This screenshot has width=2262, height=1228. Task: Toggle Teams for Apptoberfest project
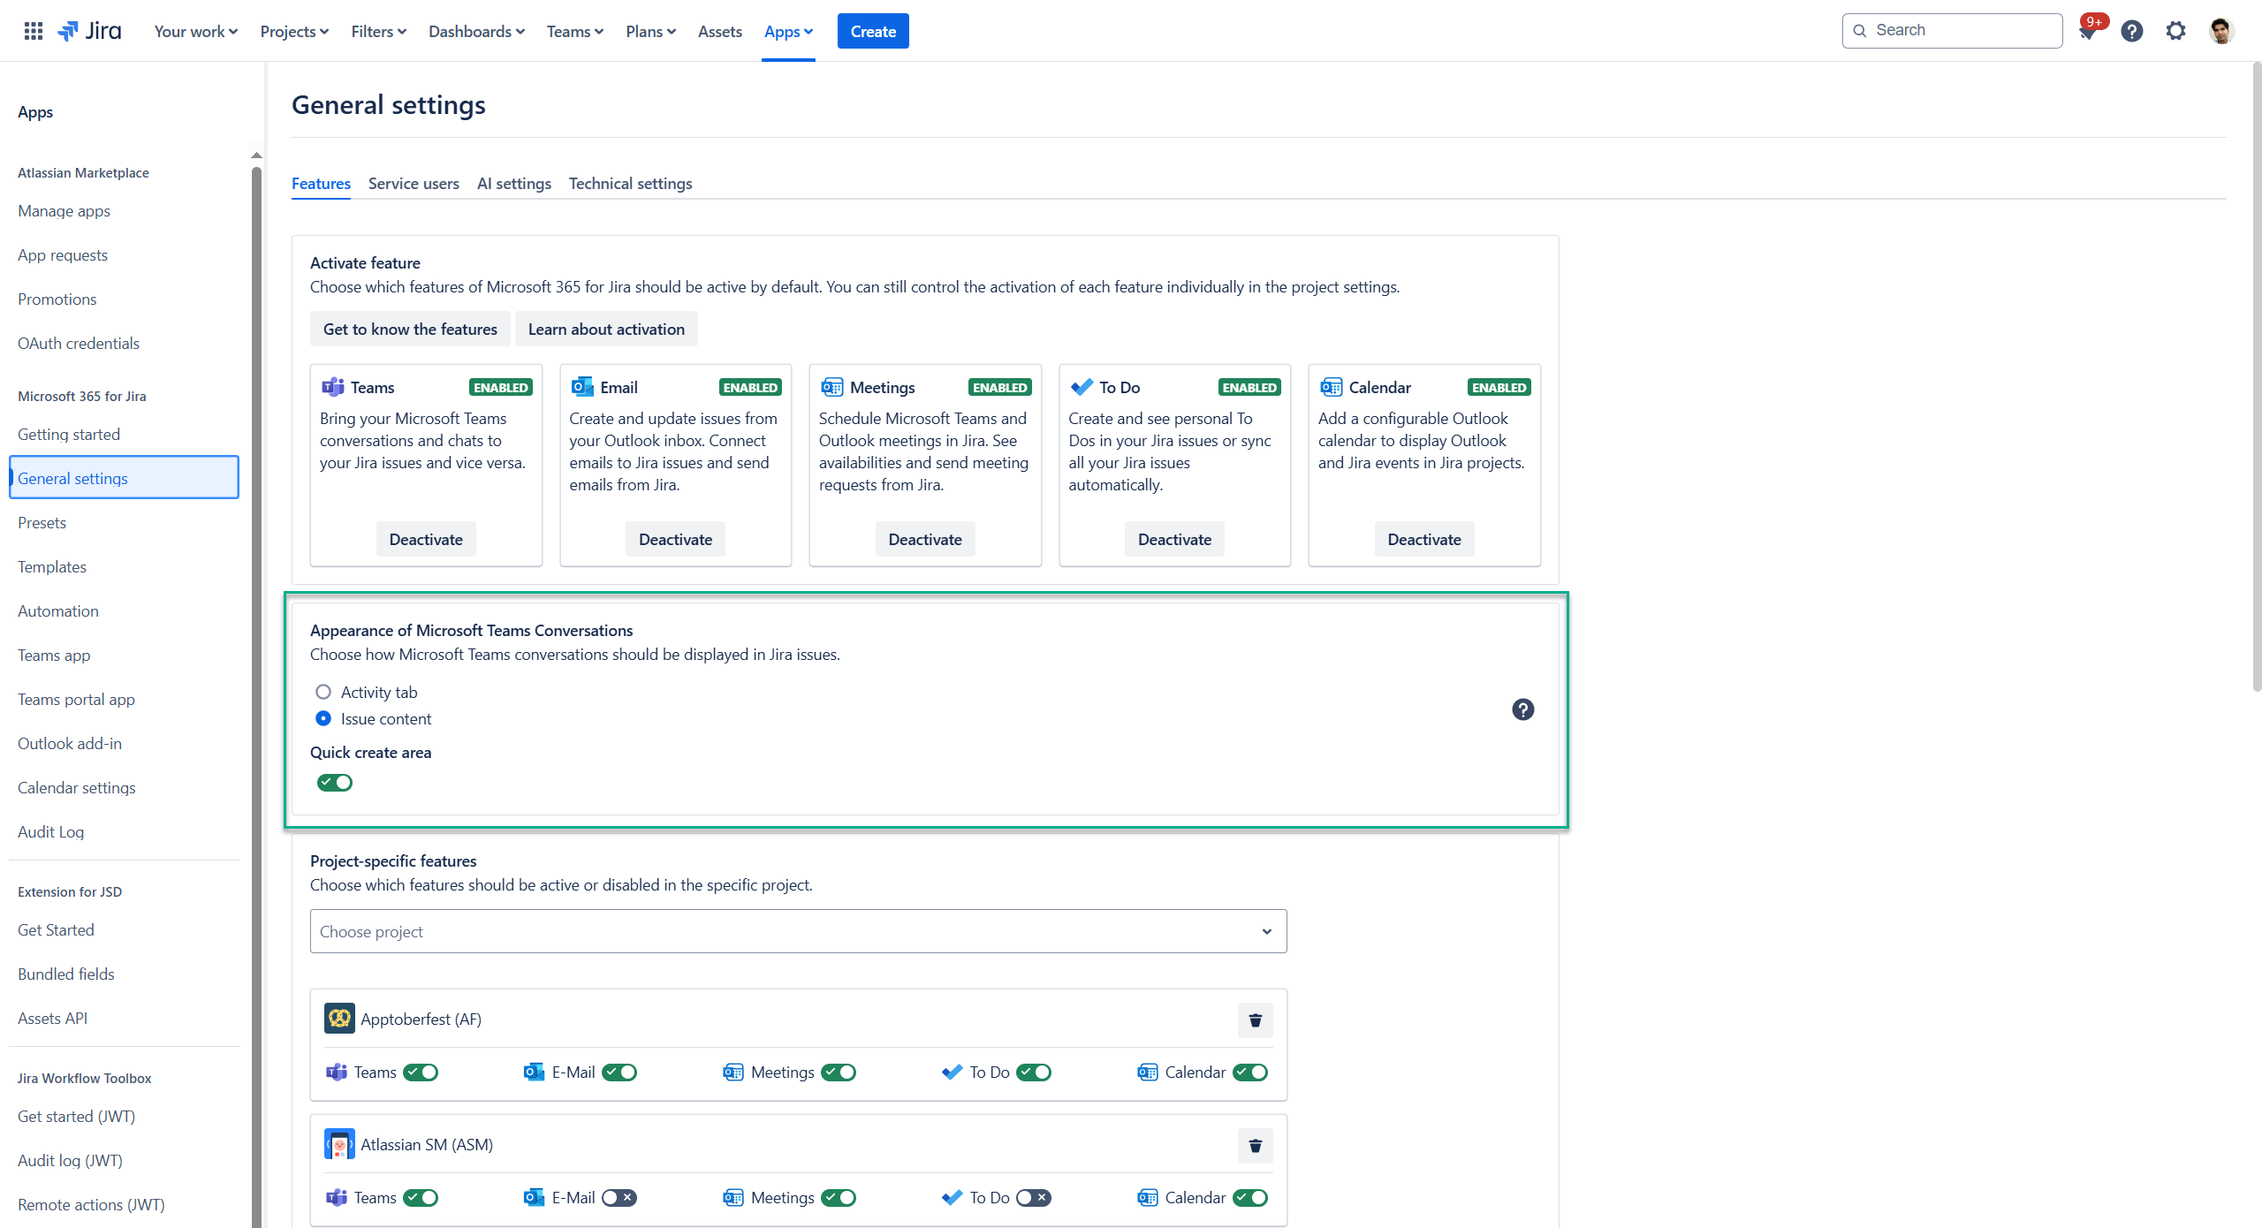click(421, 1072)
